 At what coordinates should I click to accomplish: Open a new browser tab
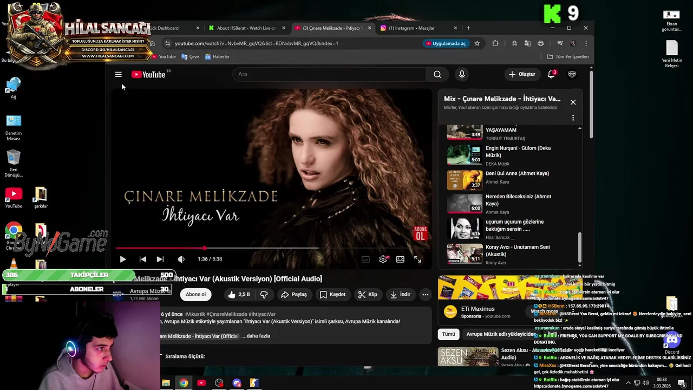468,28
